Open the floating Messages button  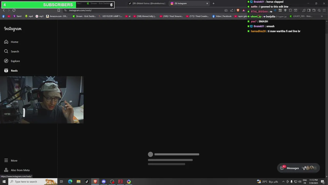click(299, 168)
